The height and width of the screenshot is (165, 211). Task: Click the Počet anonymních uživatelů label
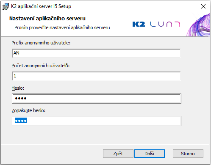click(41, 66)
